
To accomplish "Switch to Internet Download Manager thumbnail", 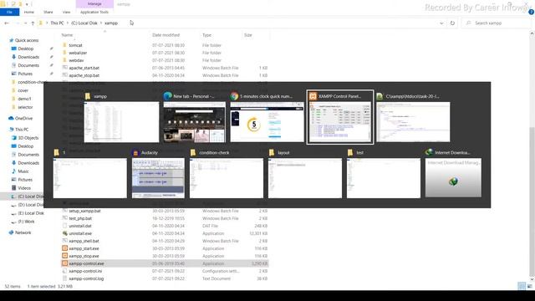I will tap(453, 178).
